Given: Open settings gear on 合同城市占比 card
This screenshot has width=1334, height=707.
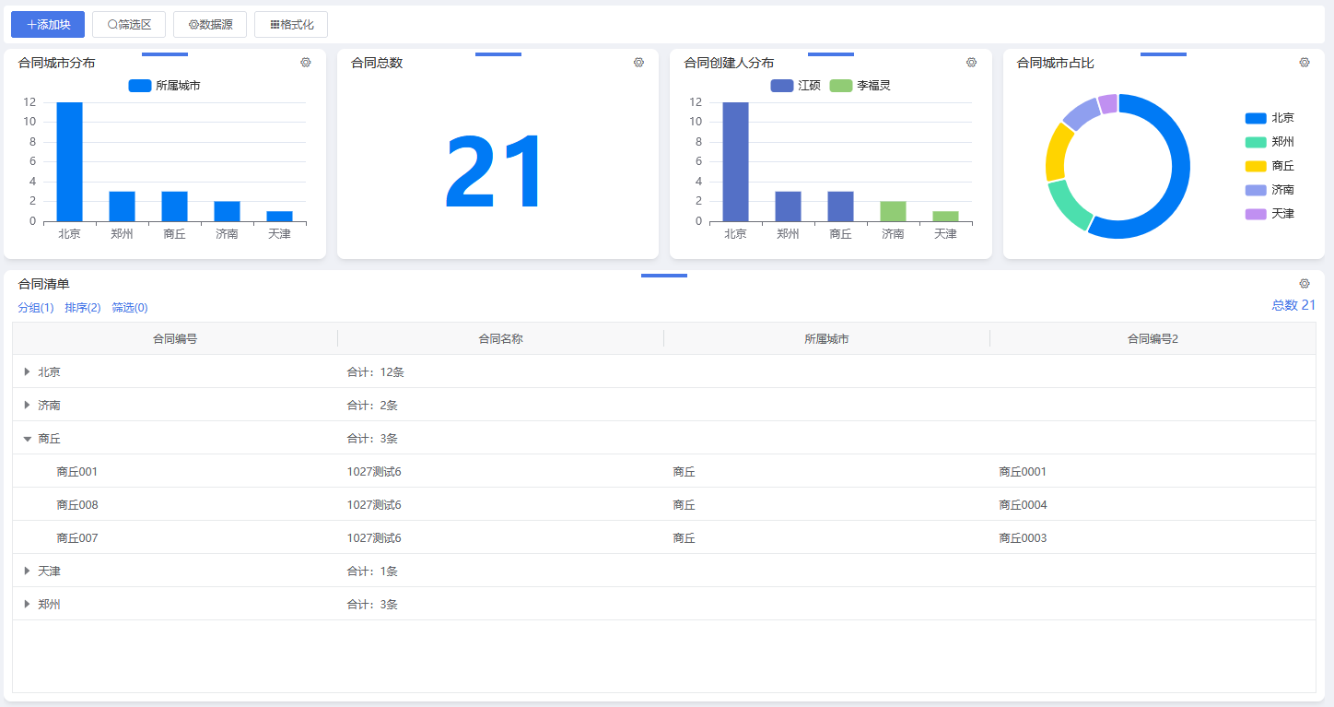Looking at the screenshot, I should click(1305, 63).
